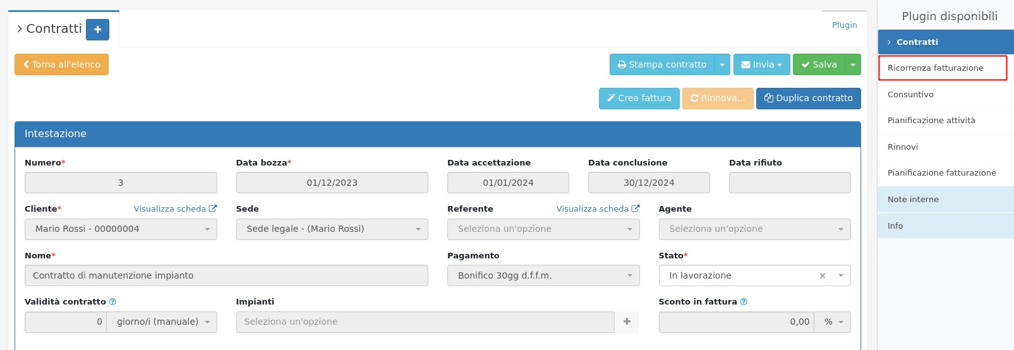Select the Consuntivo plugin item
This screenshot has height=350, width=1014.
click(x=910, y=95)
